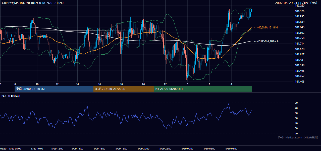
Task: Click hour tick 22 under price chart
Action: click(165, 84)
